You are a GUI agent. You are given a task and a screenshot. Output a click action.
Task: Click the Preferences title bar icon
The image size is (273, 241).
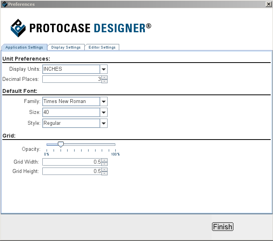pos(5,4)
